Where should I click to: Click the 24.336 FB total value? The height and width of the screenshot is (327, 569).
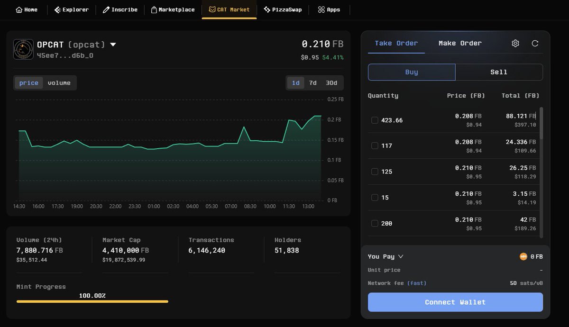tap(521, 142)
